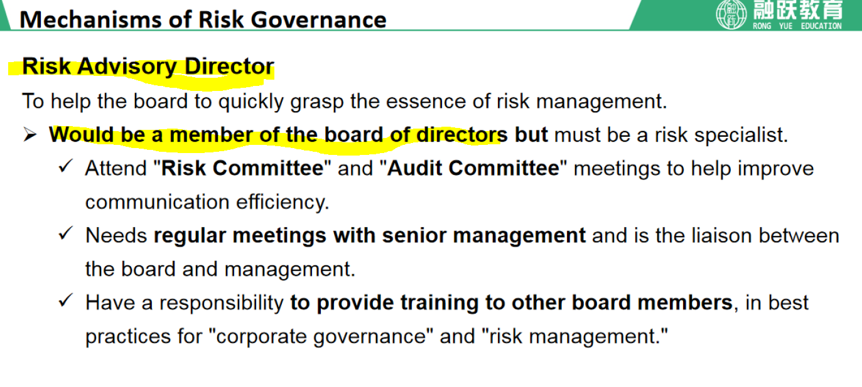Select the highlighted "Risk Advisory Director" heading

[148, 66]
